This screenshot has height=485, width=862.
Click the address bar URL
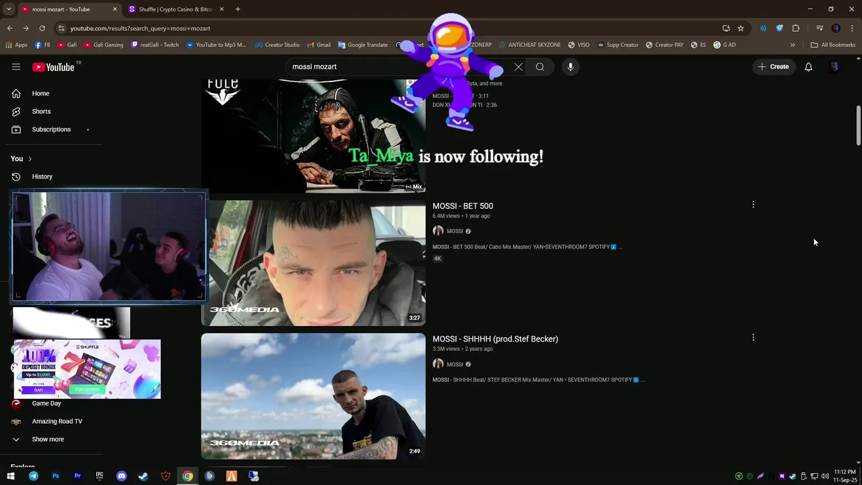pyautogui.click(x=140, y=28)
